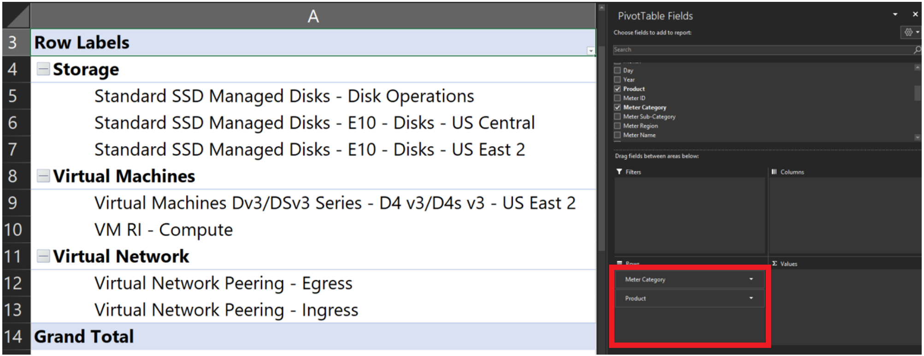Check the Meter Region field checkbox
This screenshot has width=924, height=356.
point(618,126)
